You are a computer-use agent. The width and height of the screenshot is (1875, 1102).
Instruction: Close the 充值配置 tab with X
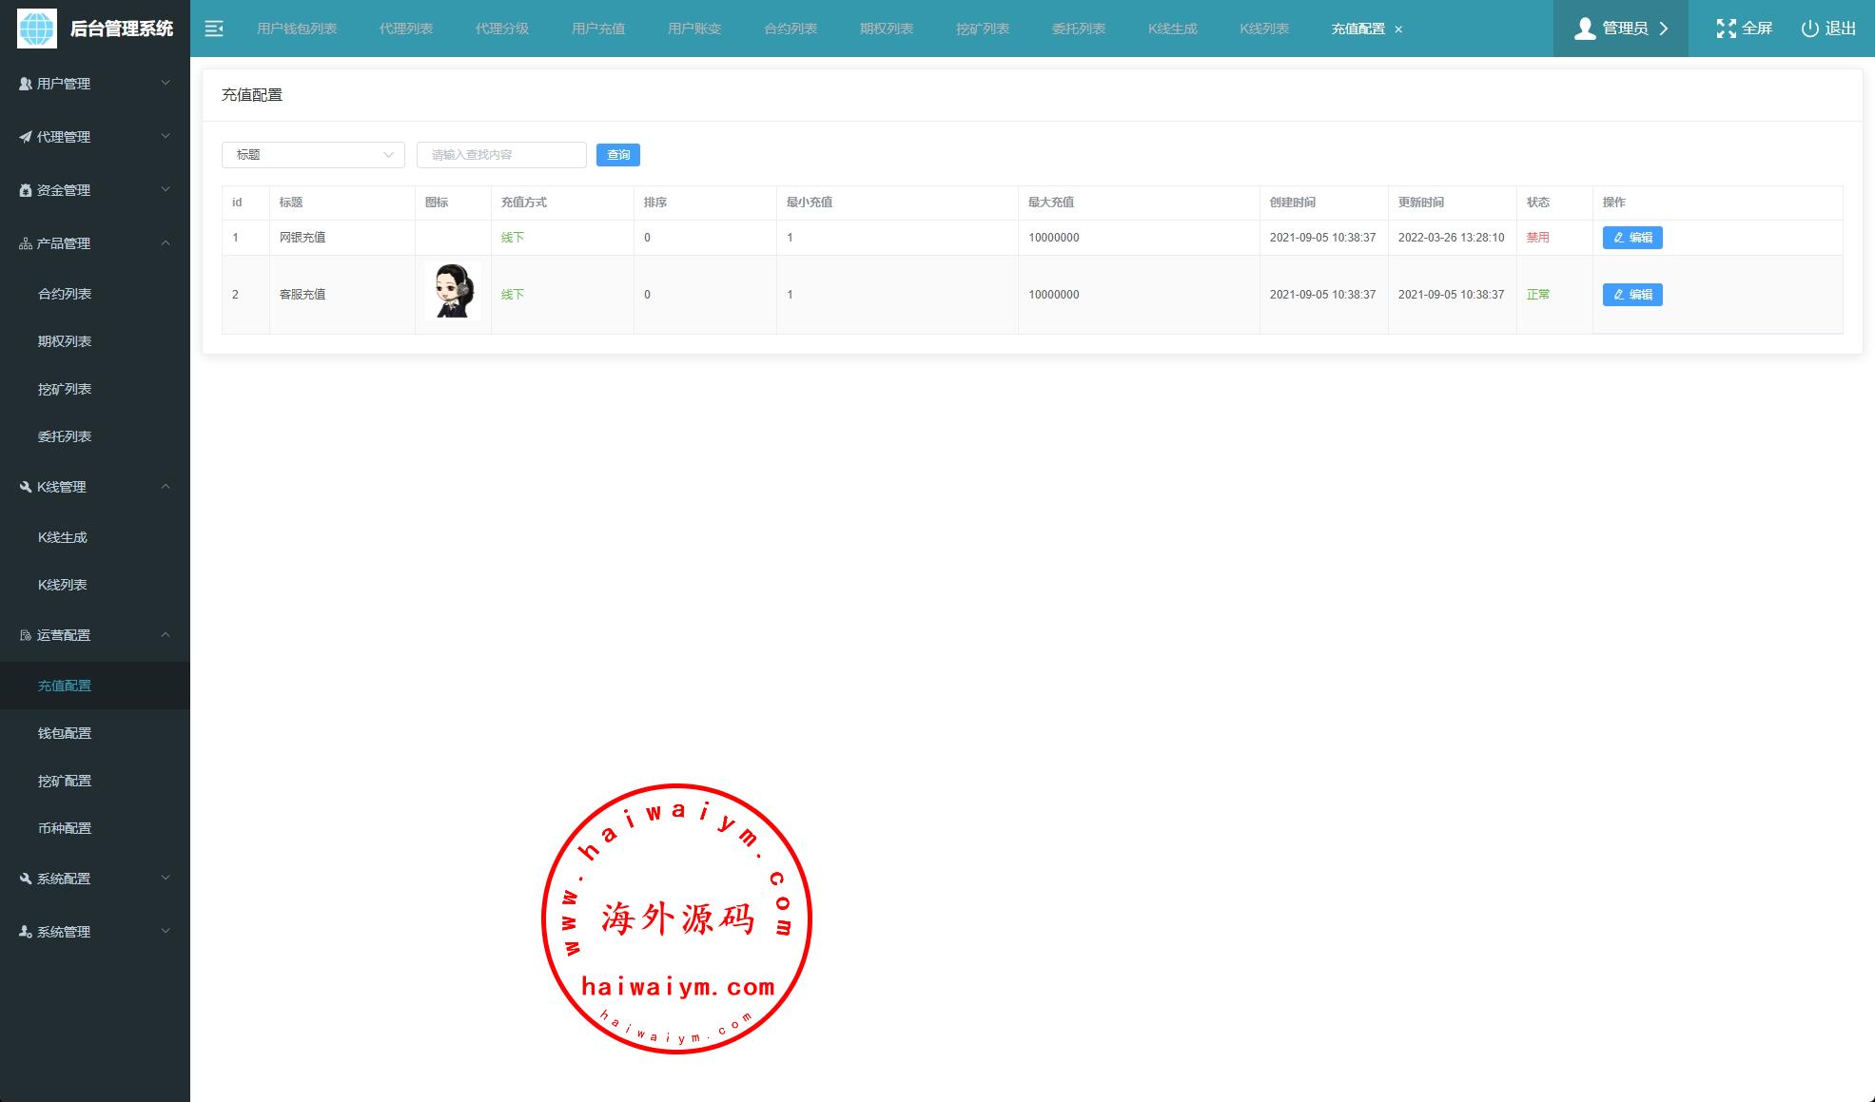click(x=1398, y=29)
